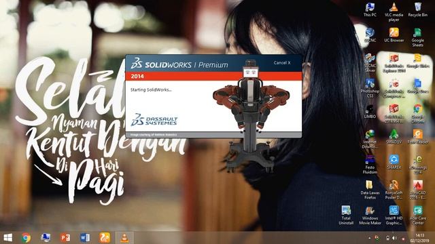Open SHAREit desktop shortcut

(x=394, y=163)
